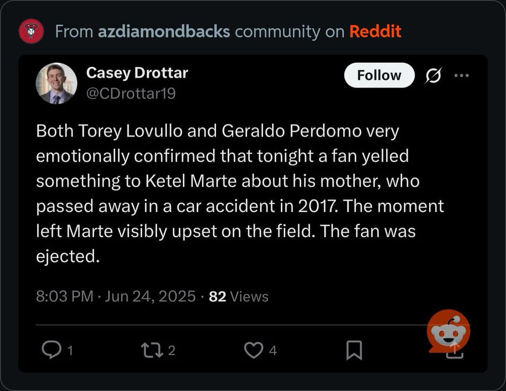This screenshot has height=391, width=506.
Task: Click the repost count 2
Action: click(x=172, y=351)
